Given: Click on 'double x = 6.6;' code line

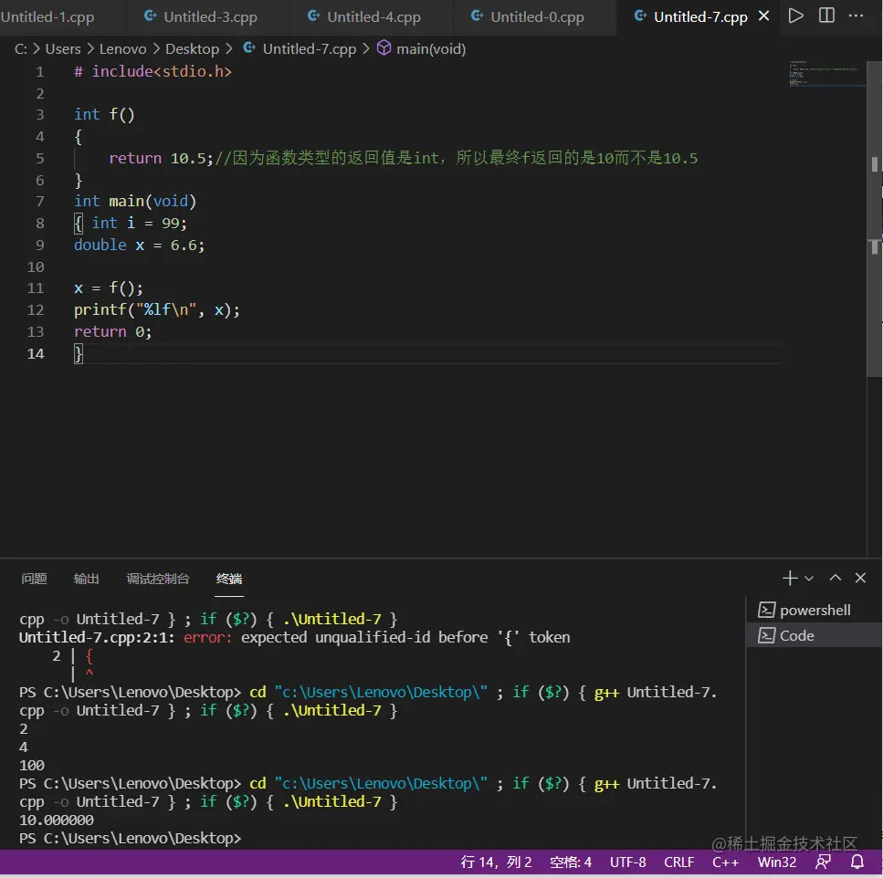Looking at the screenshot, I should tap(139, 245).
